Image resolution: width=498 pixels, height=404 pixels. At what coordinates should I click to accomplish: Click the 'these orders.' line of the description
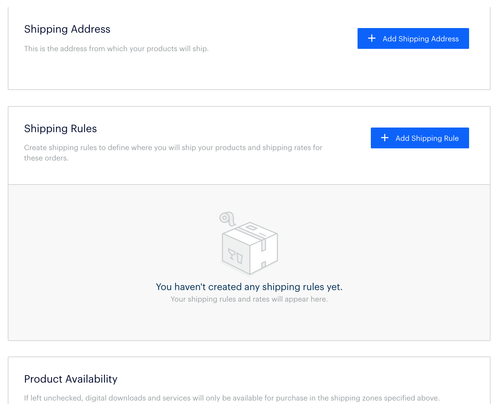click(46, 158)
